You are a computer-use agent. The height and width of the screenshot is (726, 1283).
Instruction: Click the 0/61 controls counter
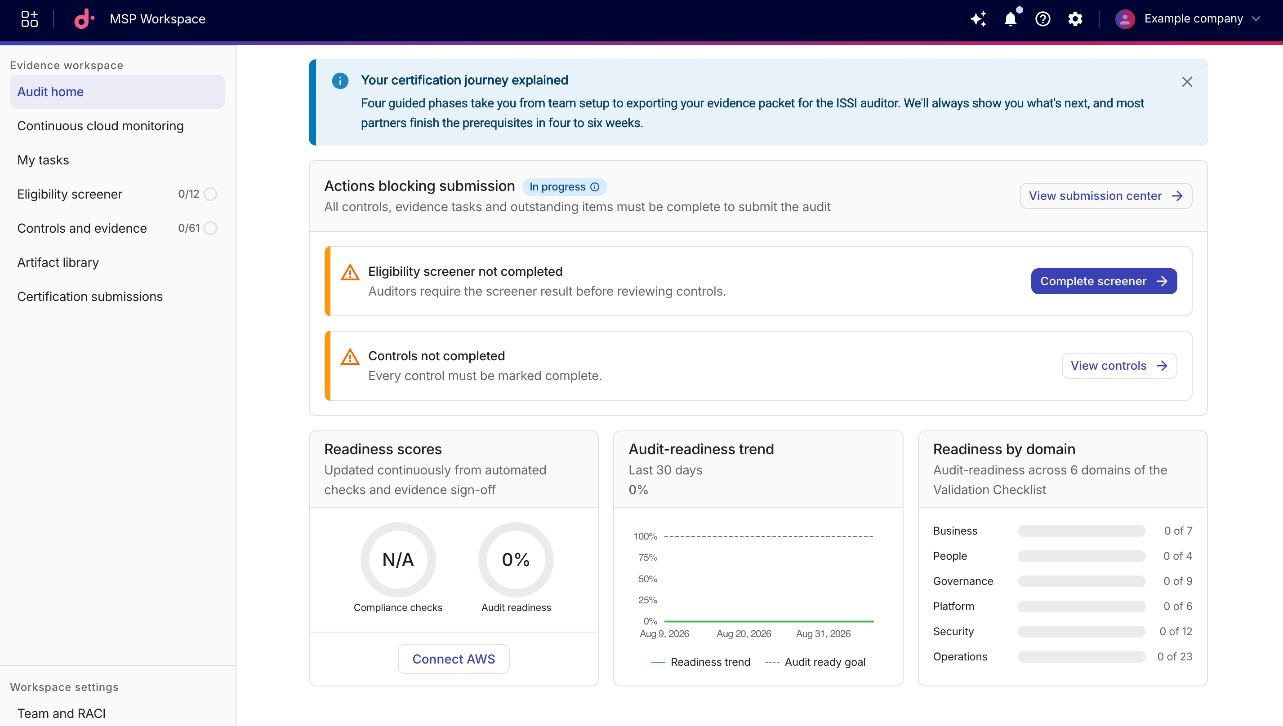pyautogui.click(x=188, y=228)
